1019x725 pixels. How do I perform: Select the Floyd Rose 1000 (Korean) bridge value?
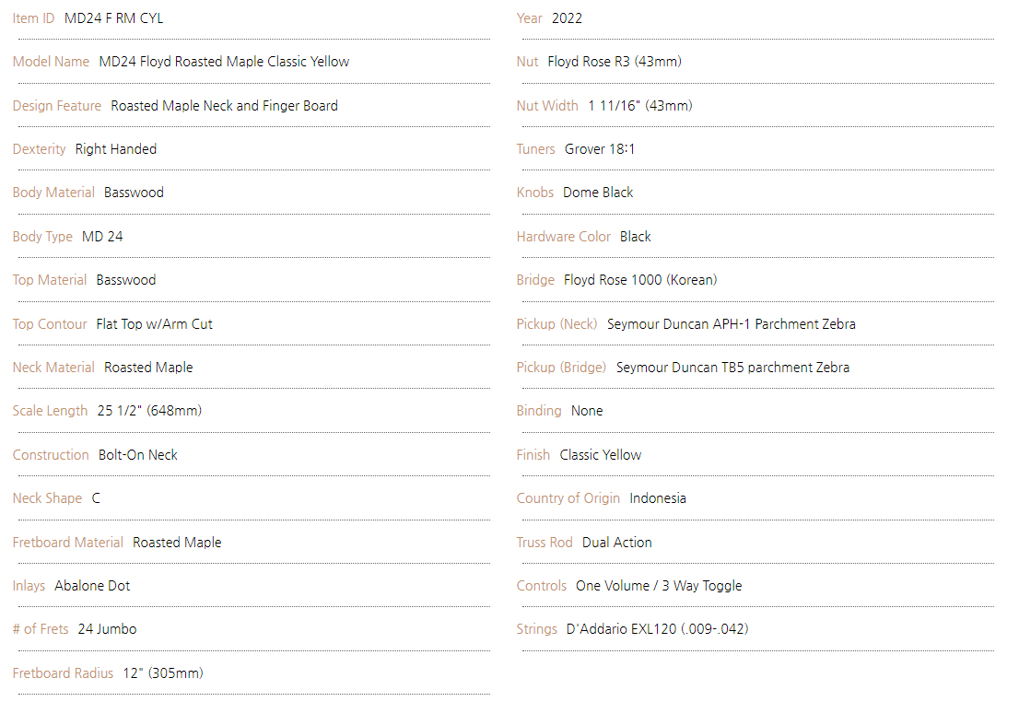(x=640, y=280)
